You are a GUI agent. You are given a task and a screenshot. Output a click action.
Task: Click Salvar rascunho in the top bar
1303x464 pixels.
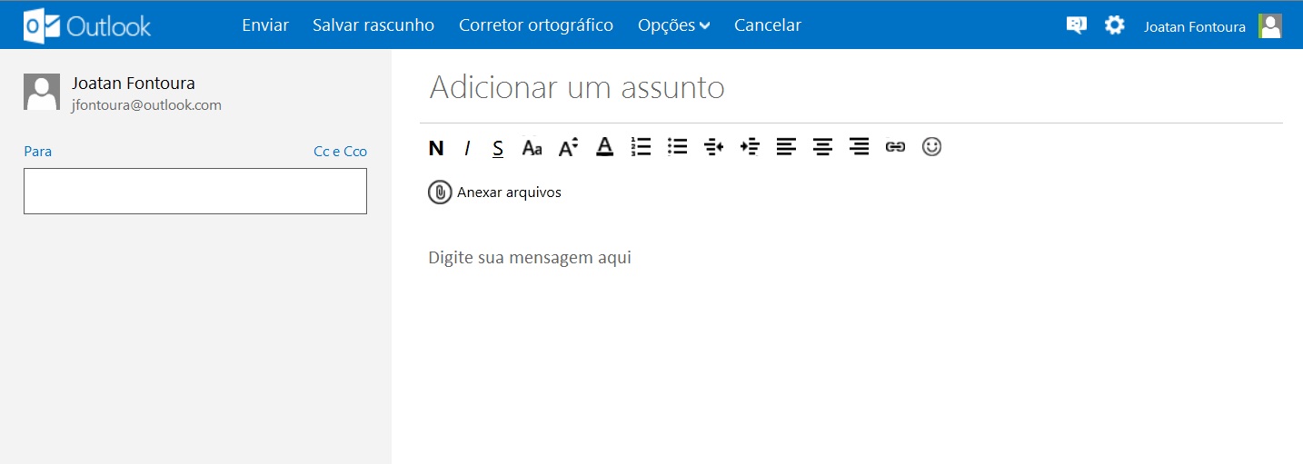(x=373, y=25)
